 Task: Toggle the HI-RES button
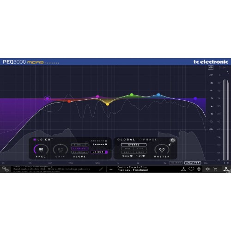click(x=176, y=163)
